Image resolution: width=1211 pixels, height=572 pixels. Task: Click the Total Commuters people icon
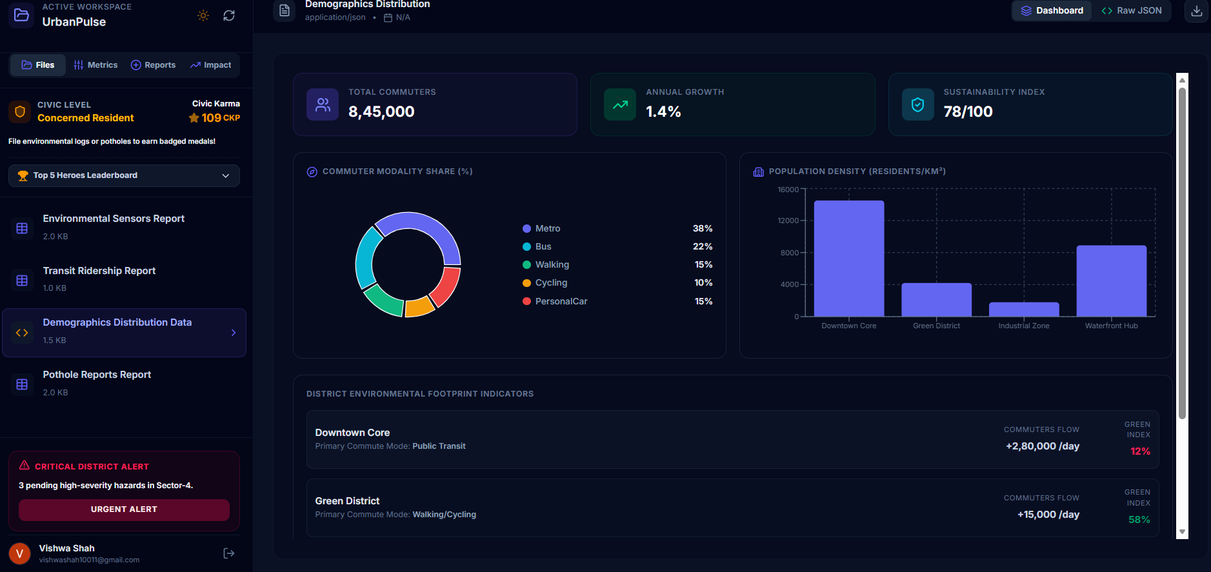(323, 104)
